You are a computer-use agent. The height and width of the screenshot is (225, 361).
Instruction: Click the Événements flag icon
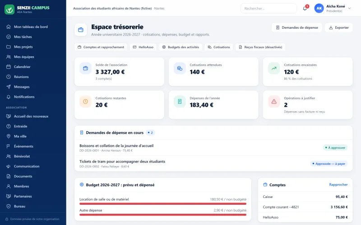(x=9, y=146)
